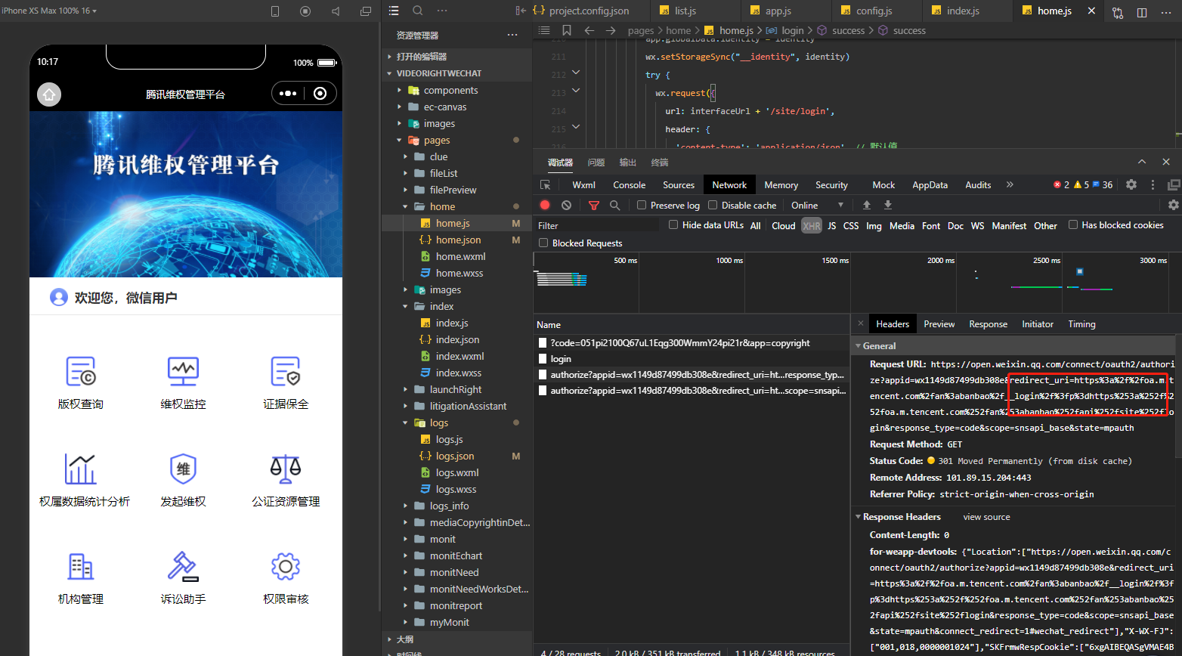Click the stop recording network log button
The height and width of the screenshot is (656, 1182).
(x=545, y=205)
